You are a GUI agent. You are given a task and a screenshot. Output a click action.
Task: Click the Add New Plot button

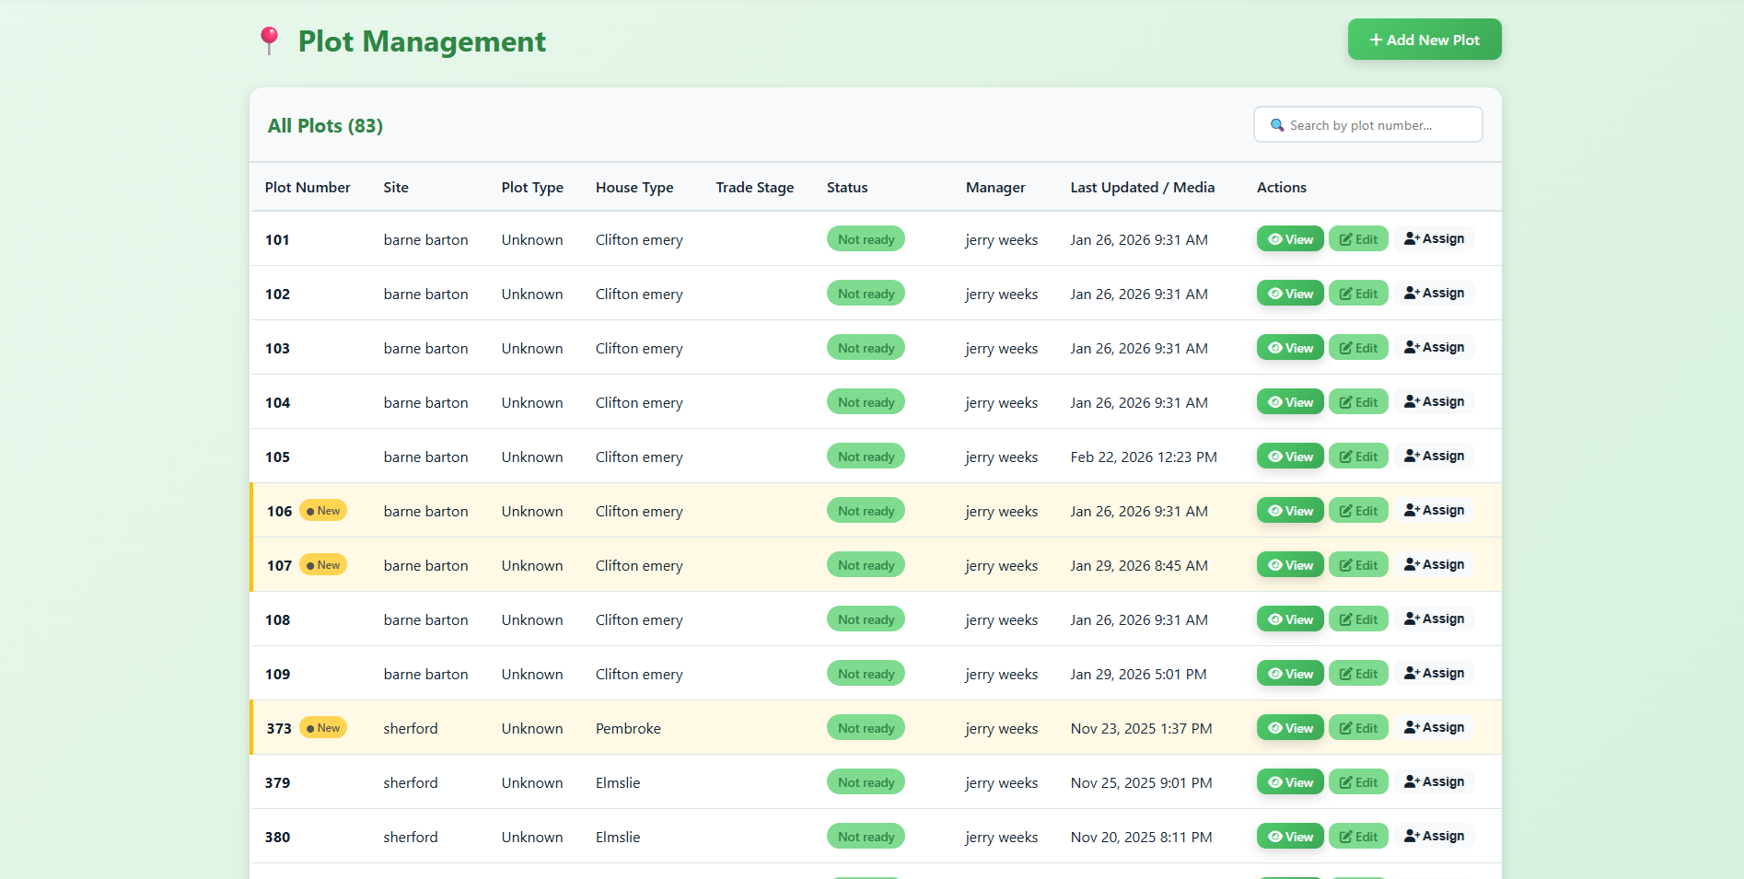click(x=1424, y=40)
